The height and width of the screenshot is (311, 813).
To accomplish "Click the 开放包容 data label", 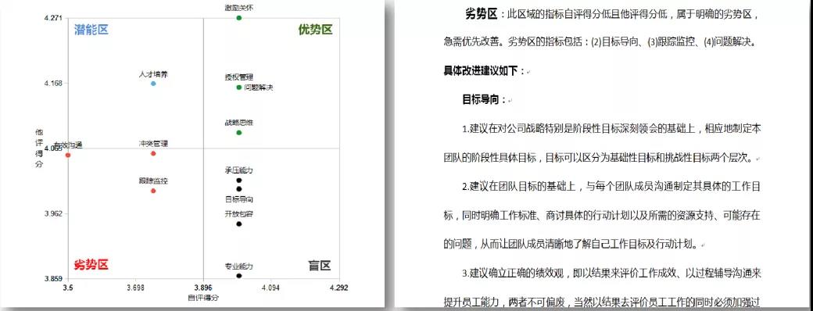I will [239, 214].
